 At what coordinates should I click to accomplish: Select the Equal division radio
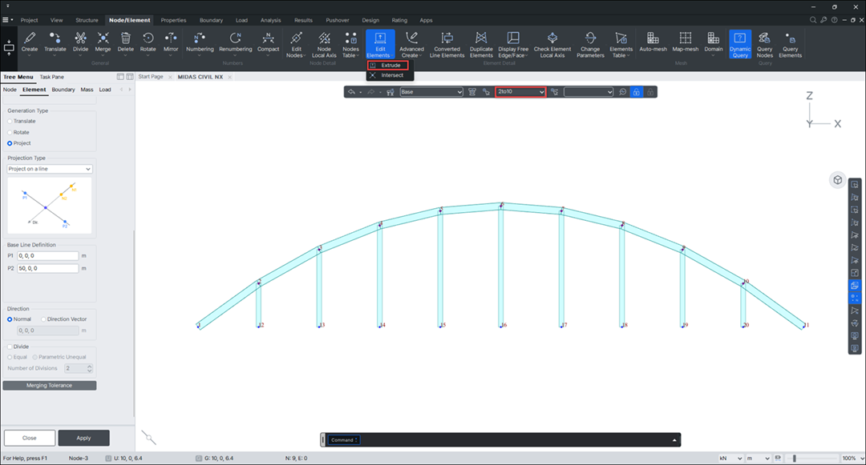click(x=10, y=357)
